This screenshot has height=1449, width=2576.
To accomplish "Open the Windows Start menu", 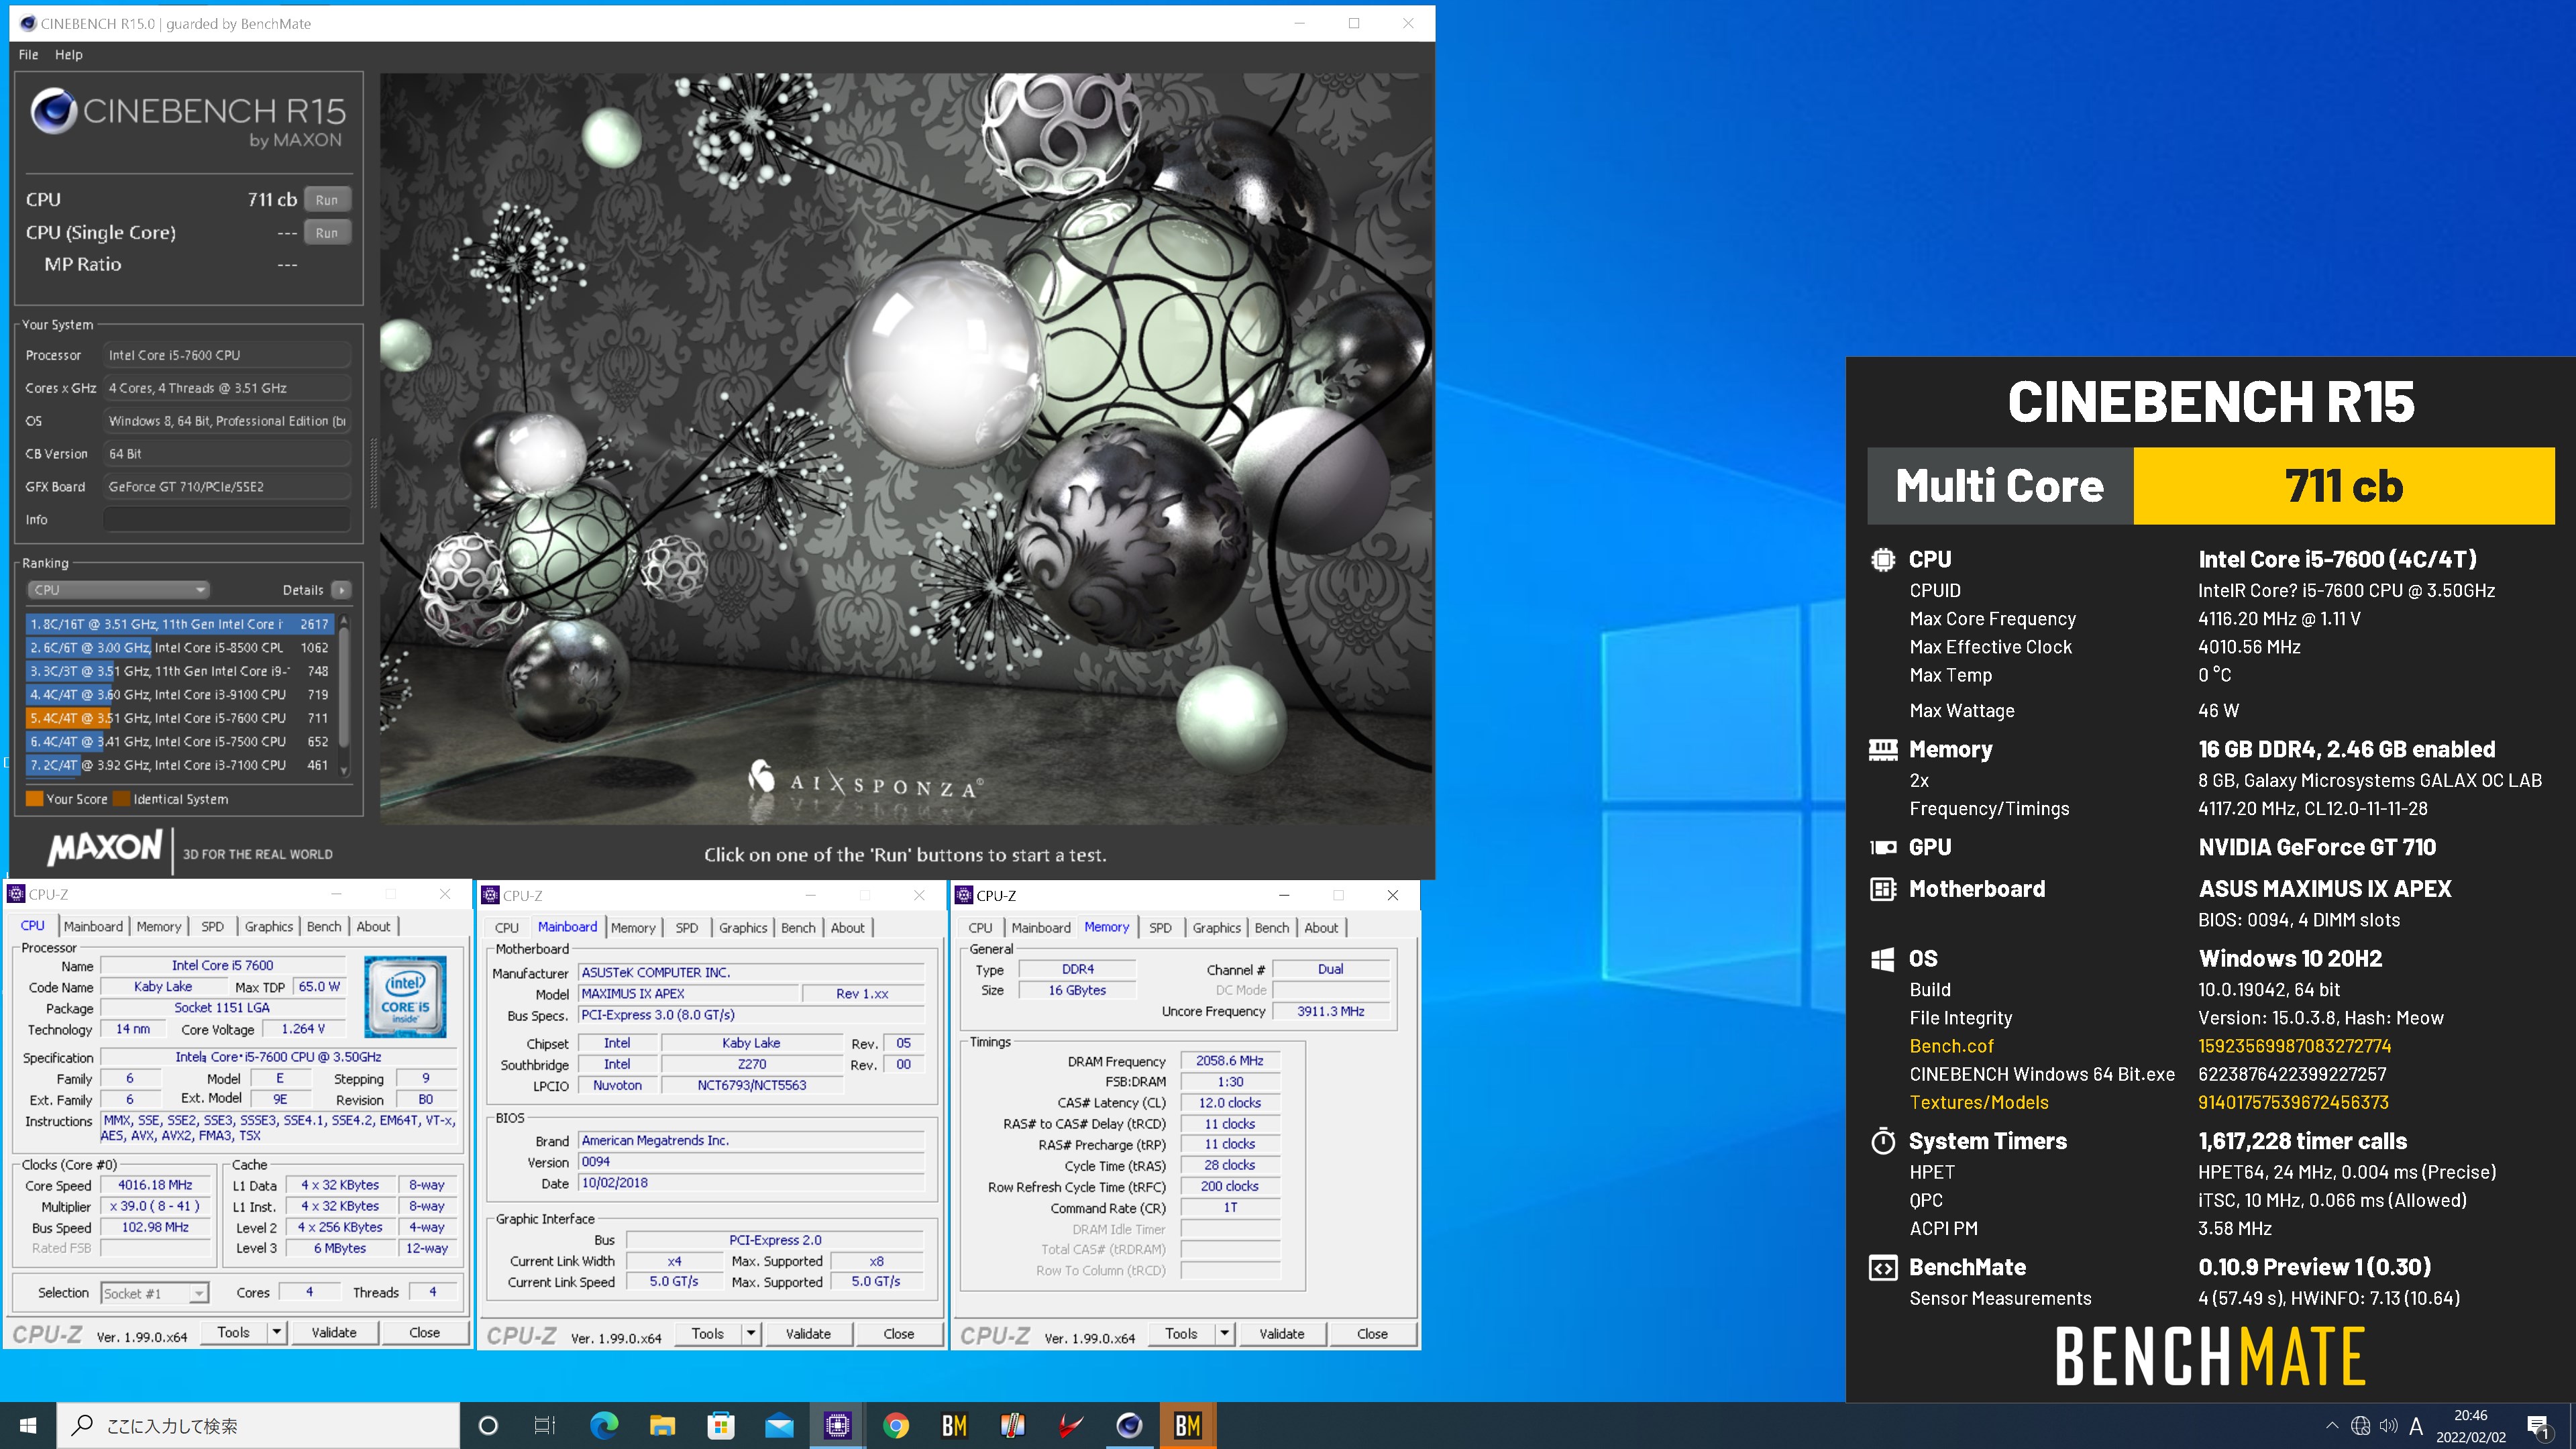I will coord(28,1425).
